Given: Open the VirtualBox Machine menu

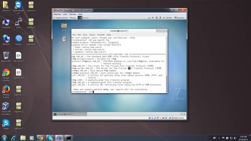Looking at the screenshot, I should point(57,14).
